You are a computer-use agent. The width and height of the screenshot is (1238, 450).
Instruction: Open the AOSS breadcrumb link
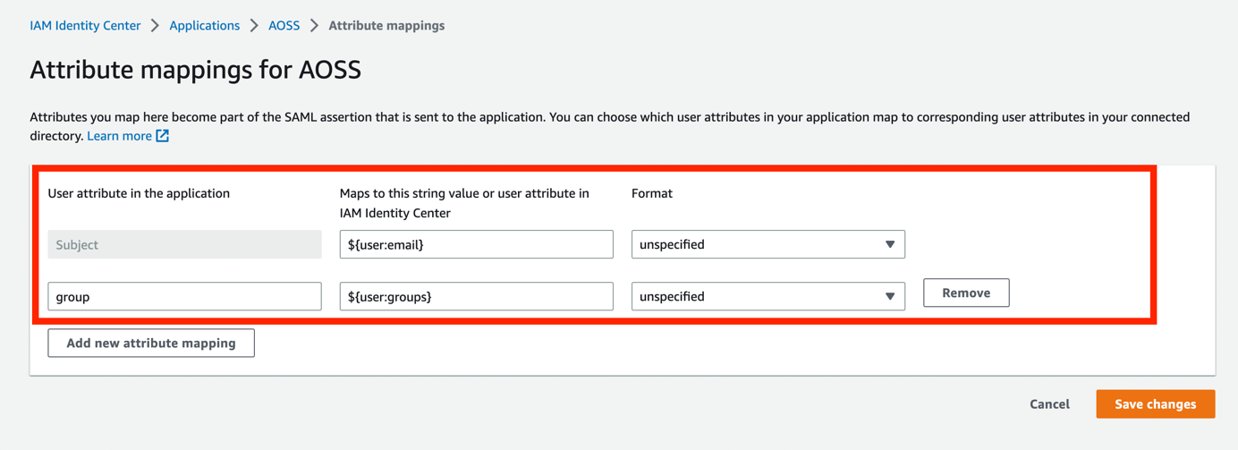(284, 26)
